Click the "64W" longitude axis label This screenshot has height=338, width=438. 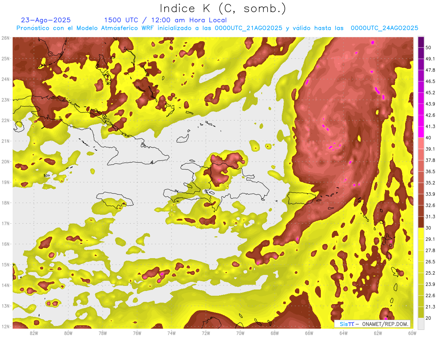coord(343,333)
